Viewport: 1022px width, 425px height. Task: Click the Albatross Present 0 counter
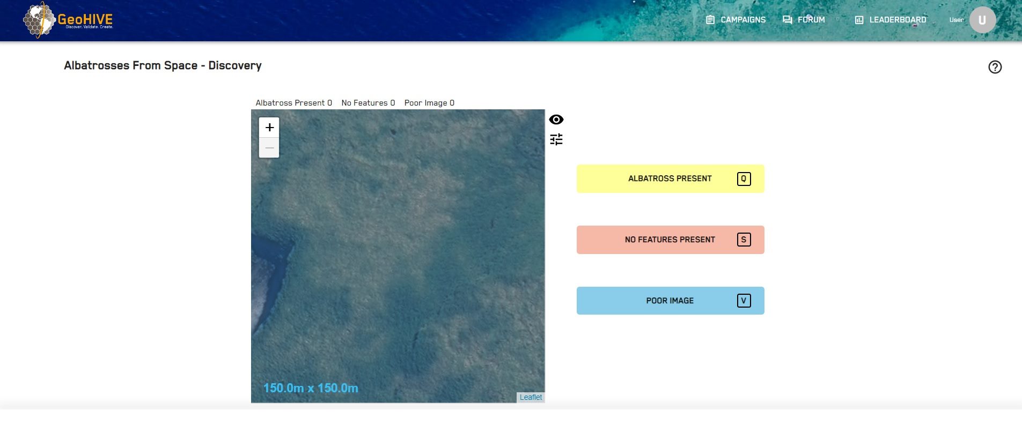tap(293, 103)
